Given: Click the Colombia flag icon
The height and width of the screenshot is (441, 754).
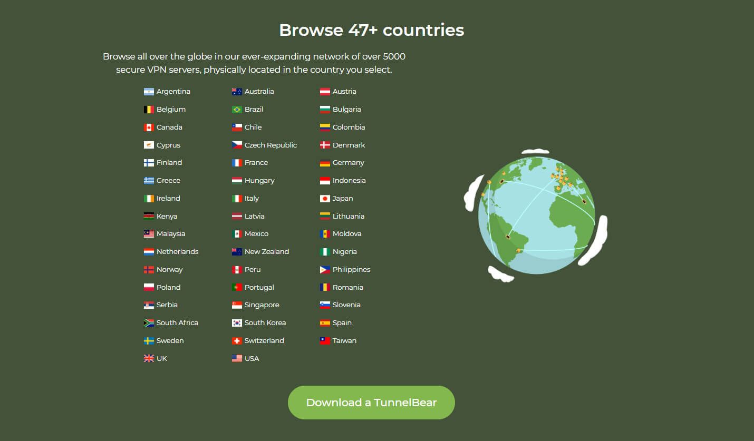Looking at the screenshot, I should (x=325, y=128).
